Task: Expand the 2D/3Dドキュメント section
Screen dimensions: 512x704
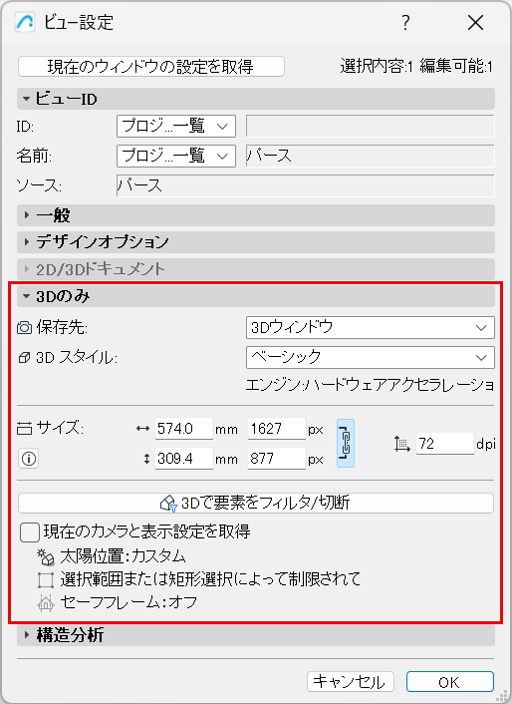Action: 256,269
